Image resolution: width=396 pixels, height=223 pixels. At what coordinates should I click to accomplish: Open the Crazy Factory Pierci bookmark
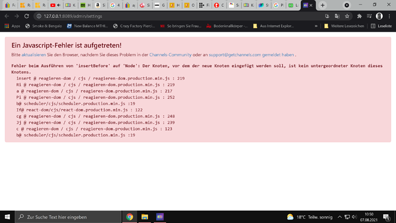tap(134, 26)
